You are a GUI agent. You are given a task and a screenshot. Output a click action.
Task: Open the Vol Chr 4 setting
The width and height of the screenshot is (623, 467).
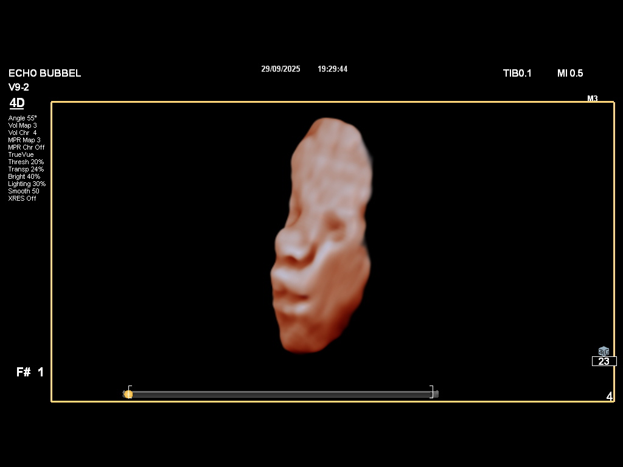tap(23, 133)
